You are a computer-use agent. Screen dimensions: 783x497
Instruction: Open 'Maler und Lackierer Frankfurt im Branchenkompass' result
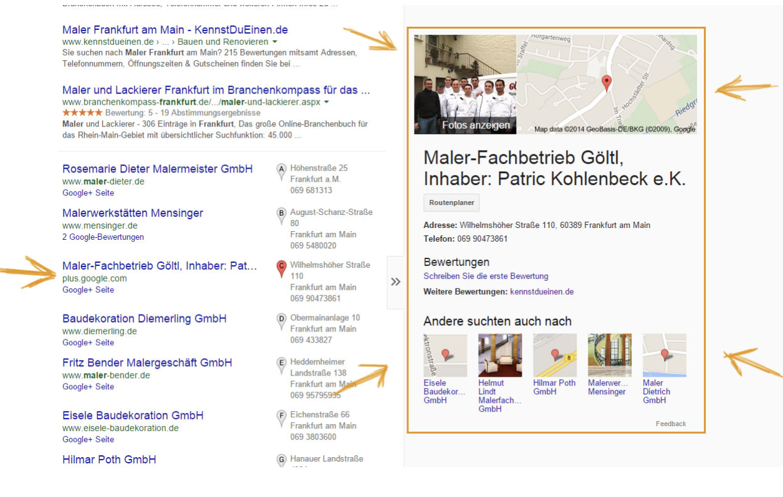click(216, 90)
